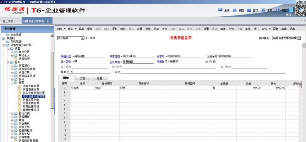Open the 定位 toolbar dropdown arrow
Viewport: 306px width, 142px height.
click(x=270, y=29)
